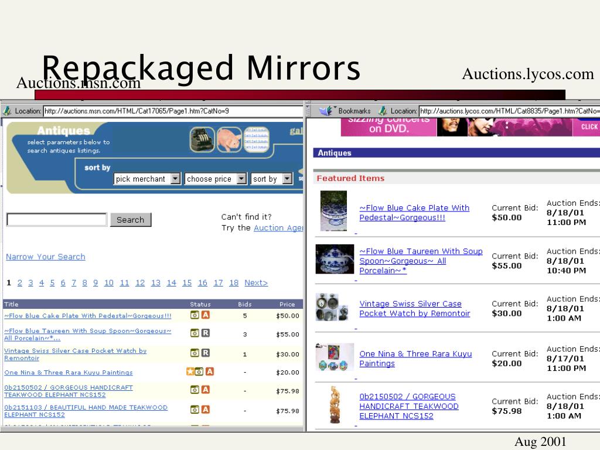600x450 pixels.
Task: Click camera icon in Flow Blue Taureen row
Action: (x=195, y=333)
